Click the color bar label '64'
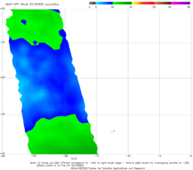Image resolution: width=193 pixels, height=170 pixels. [x=170, y=7]
